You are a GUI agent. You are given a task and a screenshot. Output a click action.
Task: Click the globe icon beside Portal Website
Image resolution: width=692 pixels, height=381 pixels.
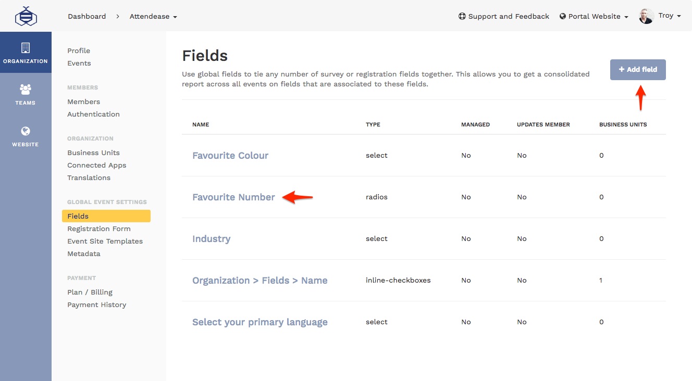pos(562,16)
